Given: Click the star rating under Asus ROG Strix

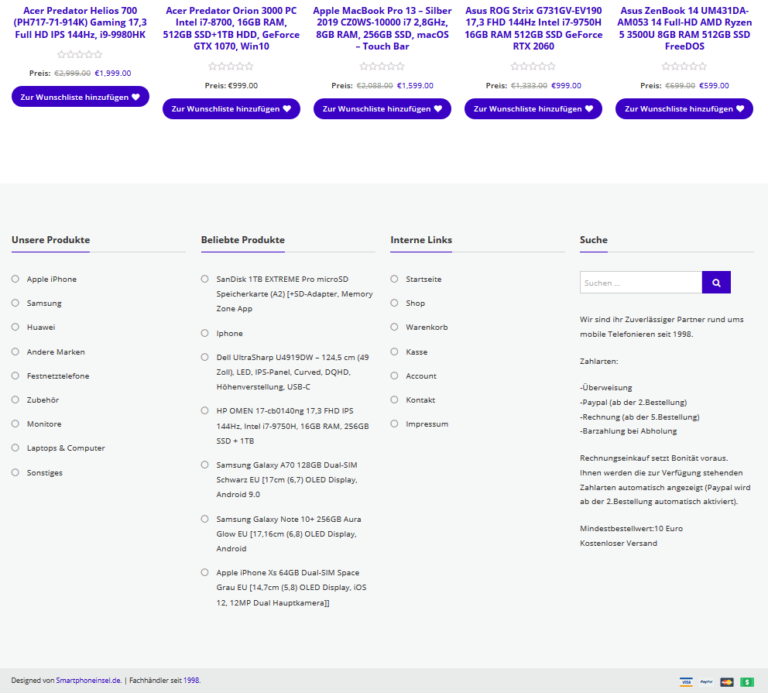Looking at the screenshot, I should [x=533, y=66].
